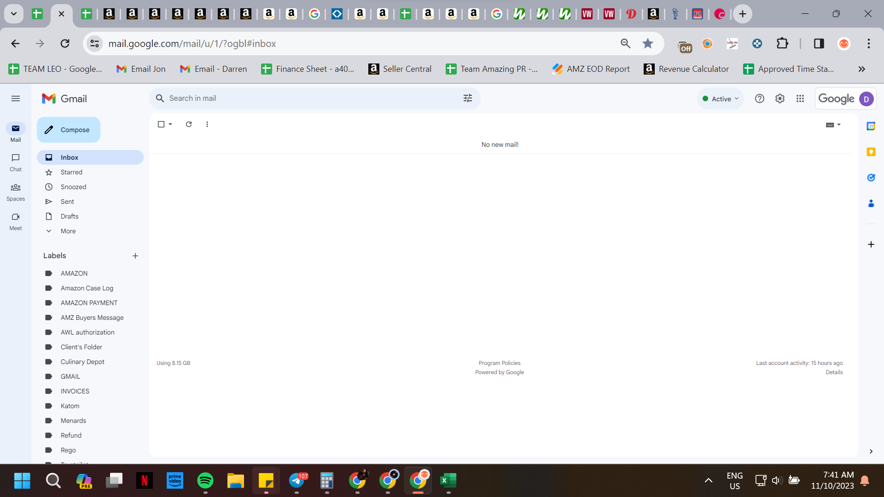Viewport: 884px width, 497px height.
Task: Open Seller Central bookmark
Action: point(400,69)
